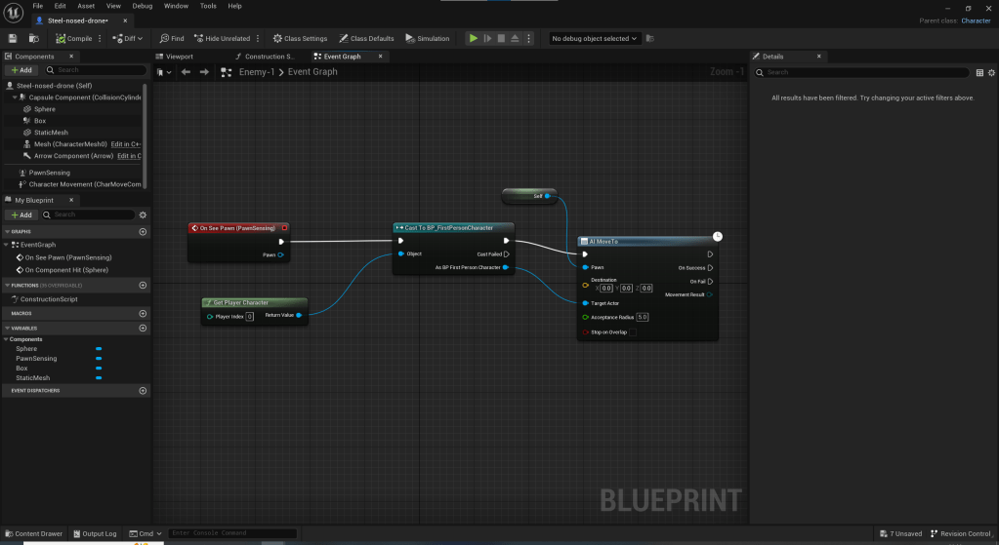Collapse the Graphs section

click(x=7, y=232)
